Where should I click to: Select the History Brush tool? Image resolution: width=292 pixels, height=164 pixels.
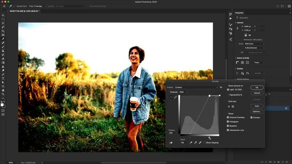(3, 55)
